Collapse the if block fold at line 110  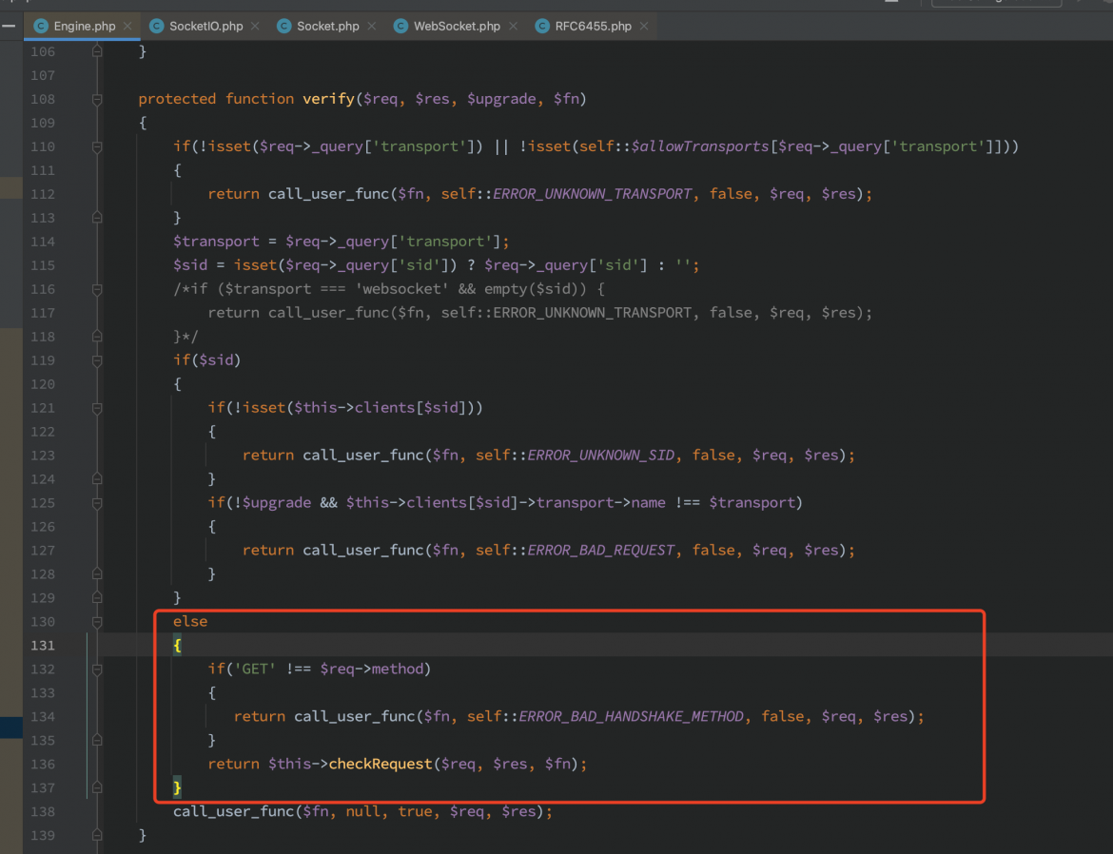pos(97,147)
